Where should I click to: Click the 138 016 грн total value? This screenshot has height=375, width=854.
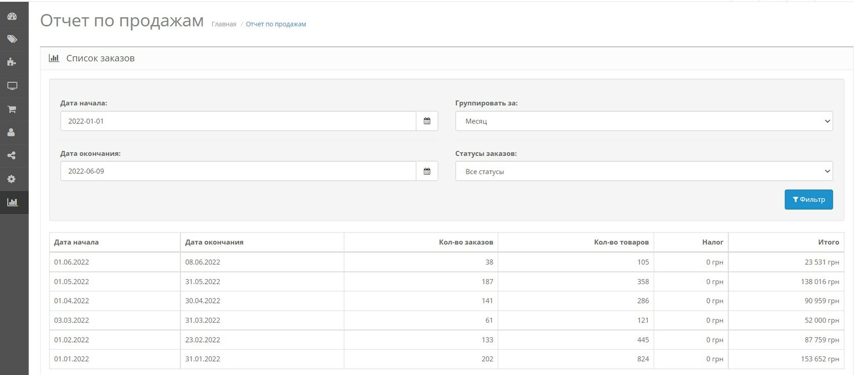[x=820, y=281]
